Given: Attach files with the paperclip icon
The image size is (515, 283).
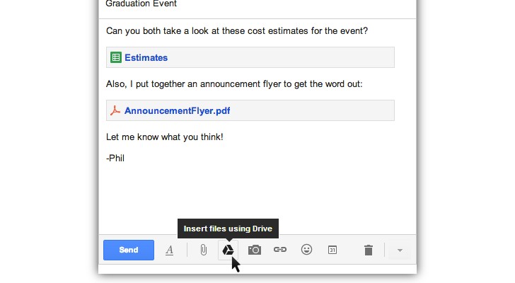Looking at the screenshot, I should (203, 250).
